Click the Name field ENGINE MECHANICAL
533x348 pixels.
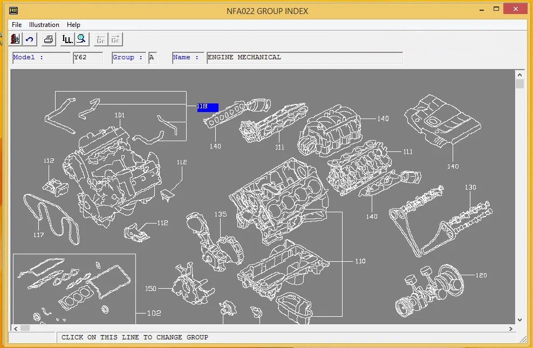point(304,58)
